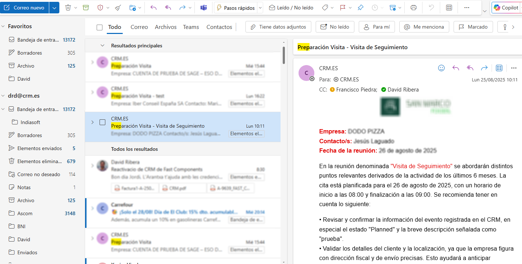The width and height of the screenshot is (522, 264).
Task: Collapse the Favoritos section
Action: 3,26
